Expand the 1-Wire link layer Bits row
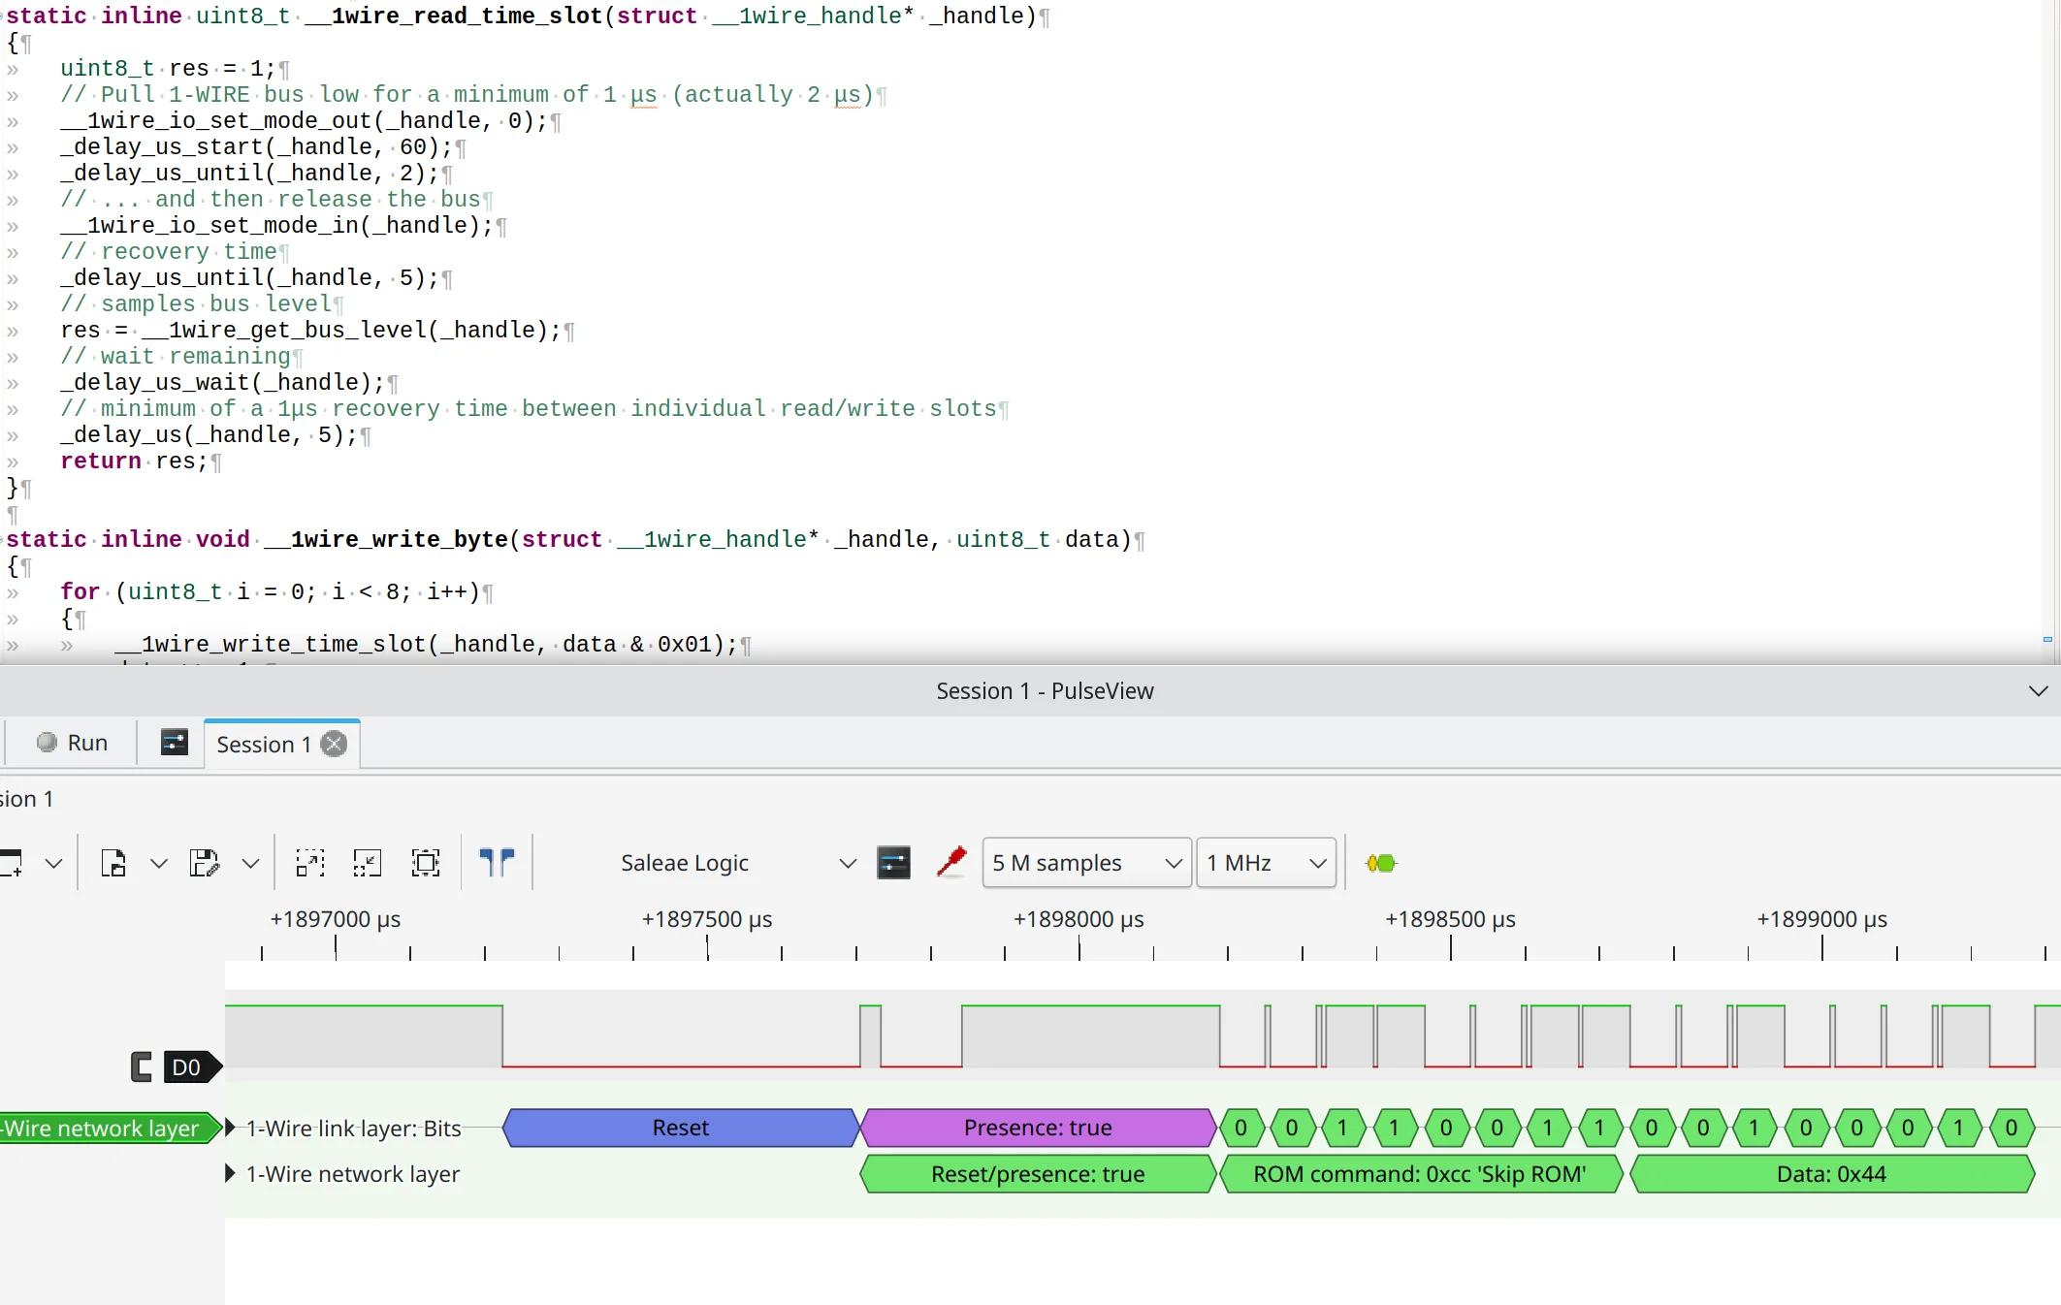Viewport: 2061px width, 1305px height. [231, 1128]
